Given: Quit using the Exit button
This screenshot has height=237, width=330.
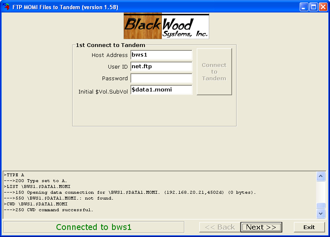Looking at the screenshot, I should tap(309, 227).
